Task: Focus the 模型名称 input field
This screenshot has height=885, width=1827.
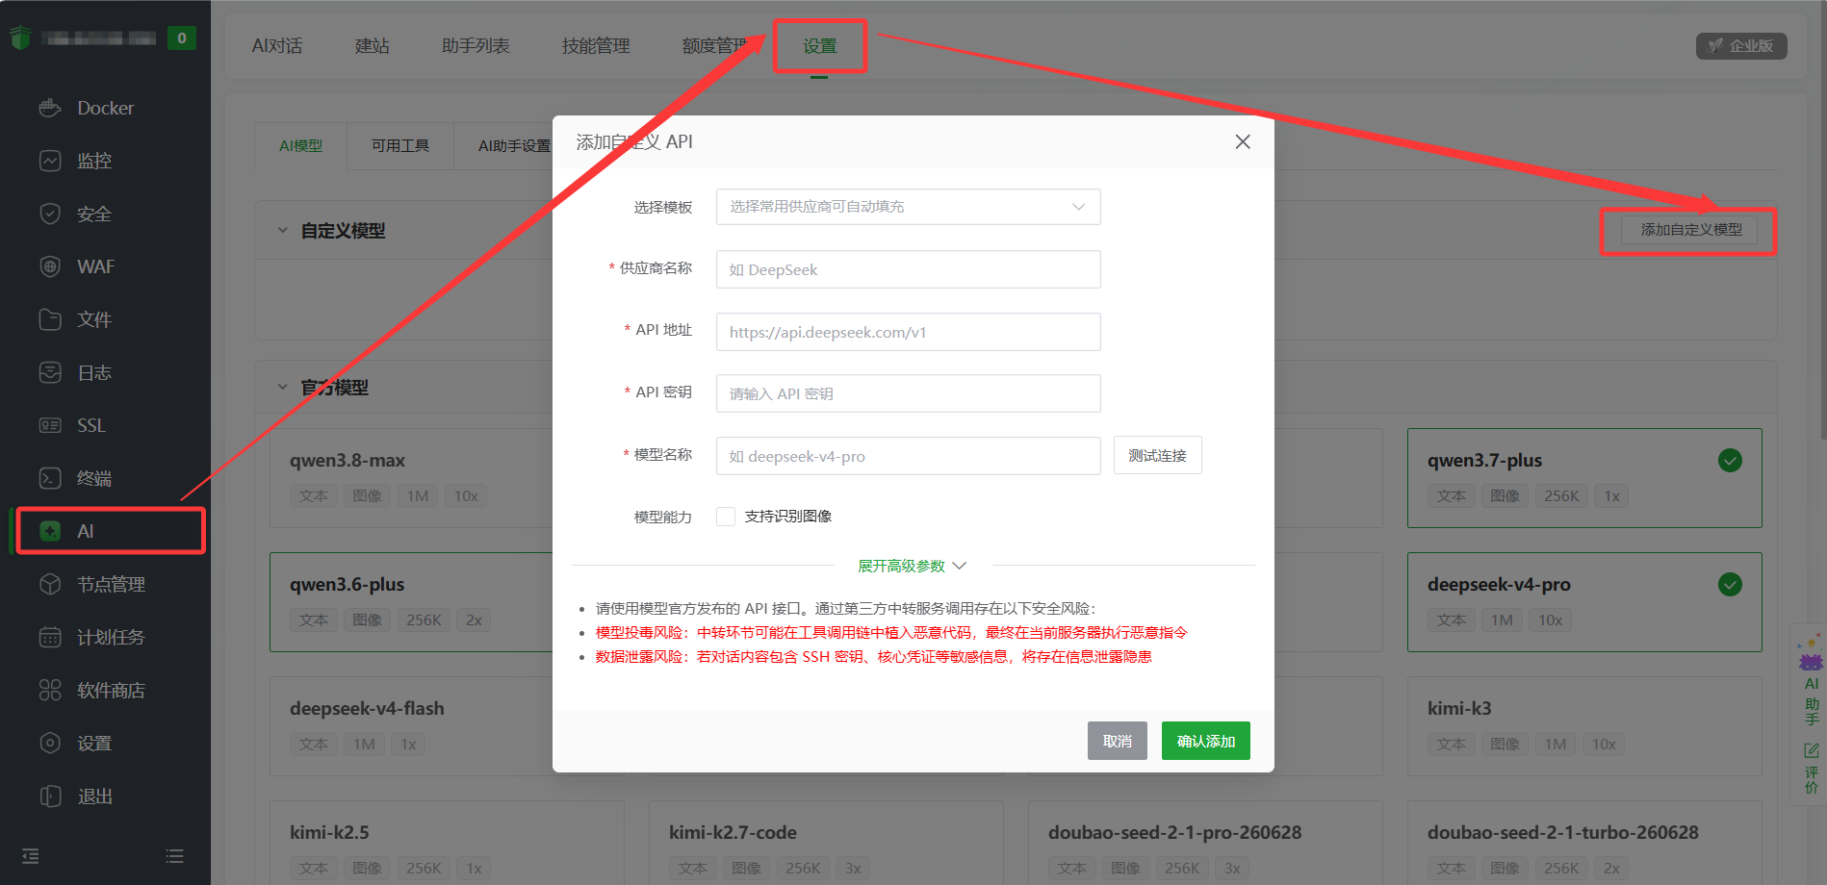Action: click(908, 456)
